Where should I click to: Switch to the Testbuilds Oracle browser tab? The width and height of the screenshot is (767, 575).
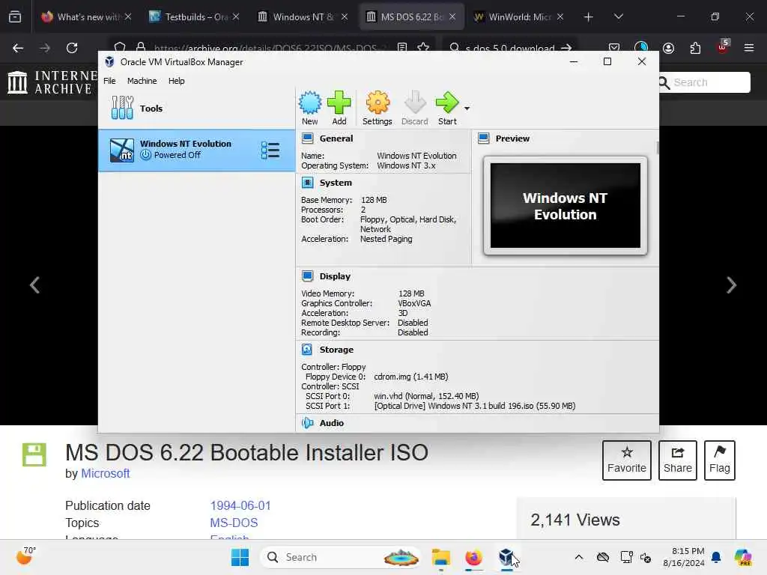point(193,16)
